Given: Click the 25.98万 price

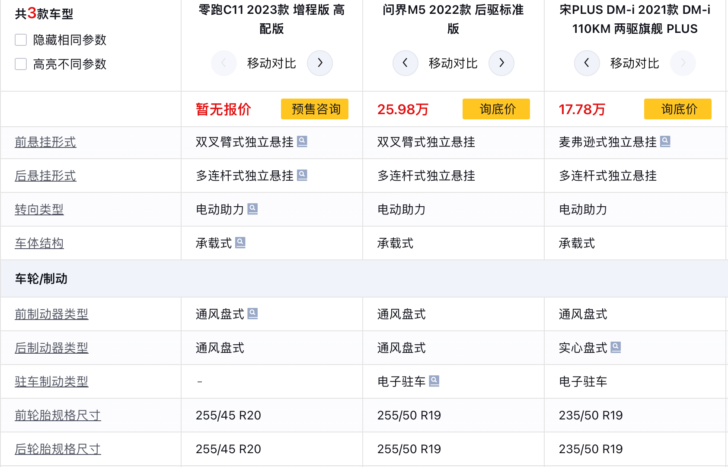Looking at the screenshot, I should pos(403,109).
